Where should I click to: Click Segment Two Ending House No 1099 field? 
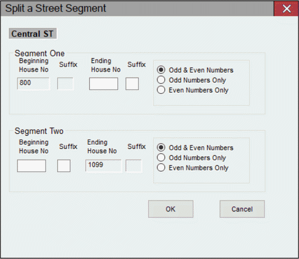click(103, 166)
